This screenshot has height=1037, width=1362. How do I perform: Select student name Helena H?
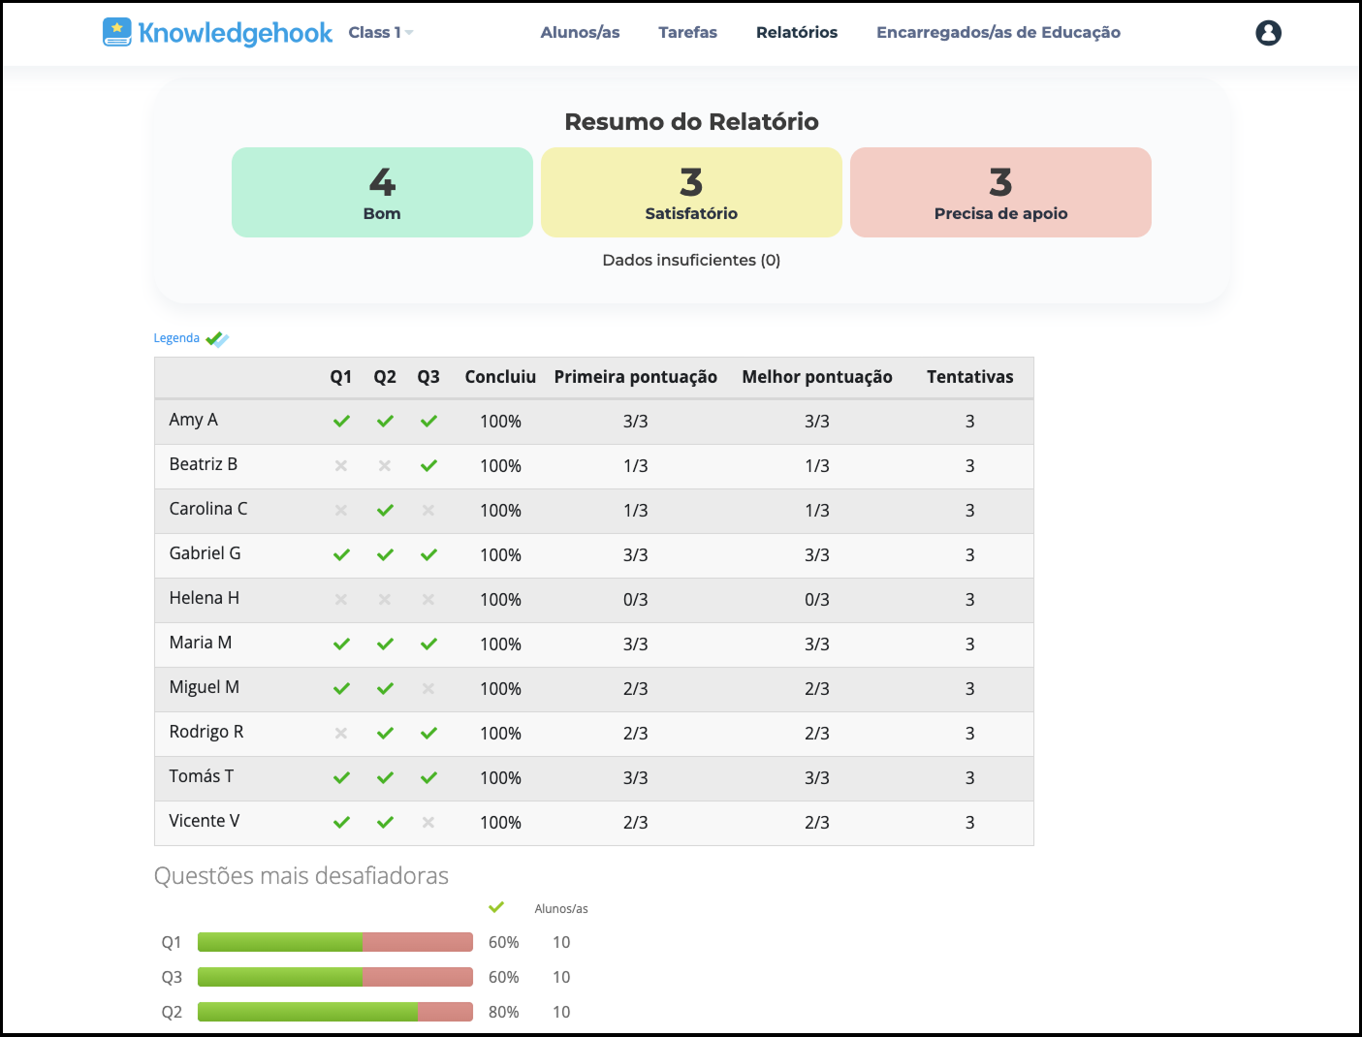tap(205, 598)
